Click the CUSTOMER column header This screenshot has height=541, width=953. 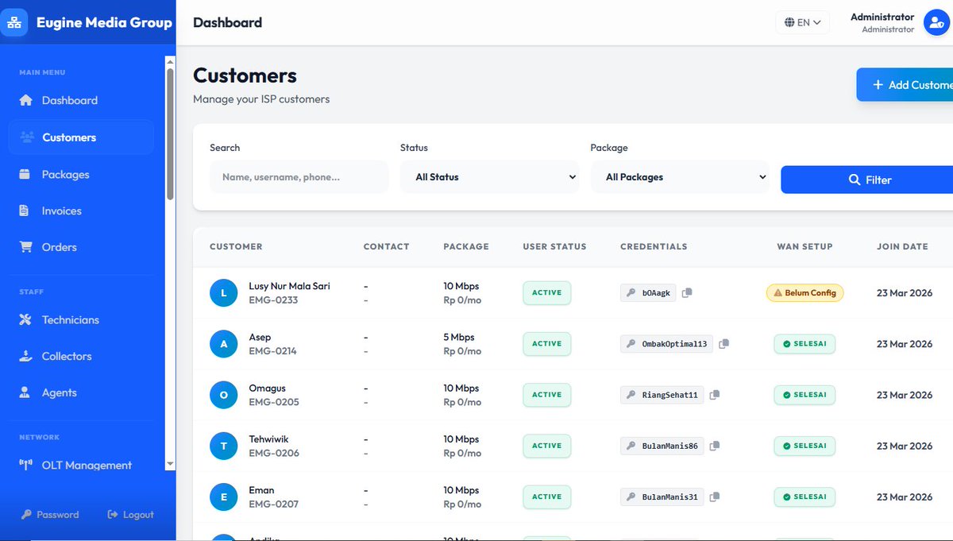[x=236, y=247]
